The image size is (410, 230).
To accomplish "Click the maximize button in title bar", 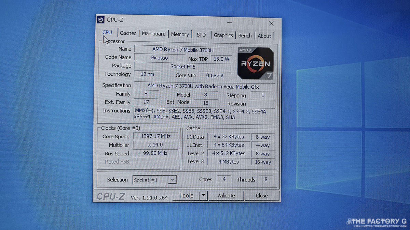I will pos(250,23).
